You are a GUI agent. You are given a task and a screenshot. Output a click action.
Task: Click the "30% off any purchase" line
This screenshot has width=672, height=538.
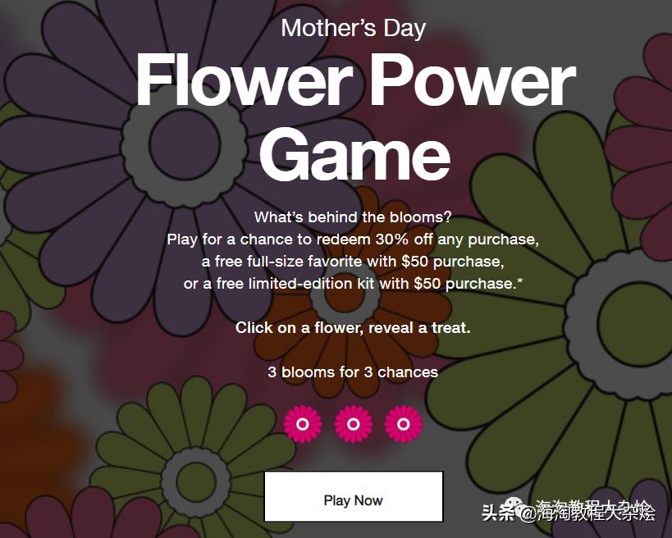click(x=353, y=239)
